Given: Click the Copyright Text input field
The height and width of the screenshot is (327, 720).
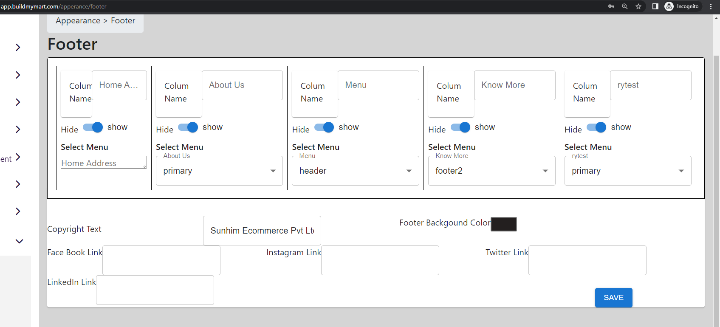Looking at the screenshot, I should pos(262,231).
